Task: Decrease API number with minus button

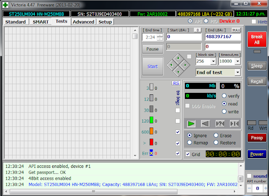Action: point(249,188)
